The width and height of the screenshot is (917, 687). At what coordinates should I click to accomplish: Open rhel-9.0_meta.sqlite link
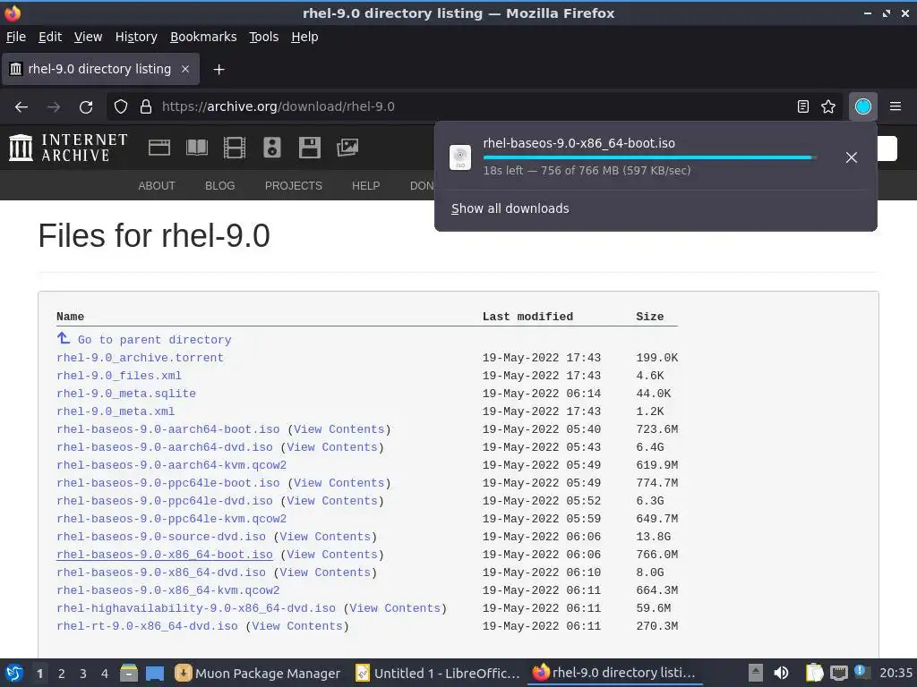point(126,394)
